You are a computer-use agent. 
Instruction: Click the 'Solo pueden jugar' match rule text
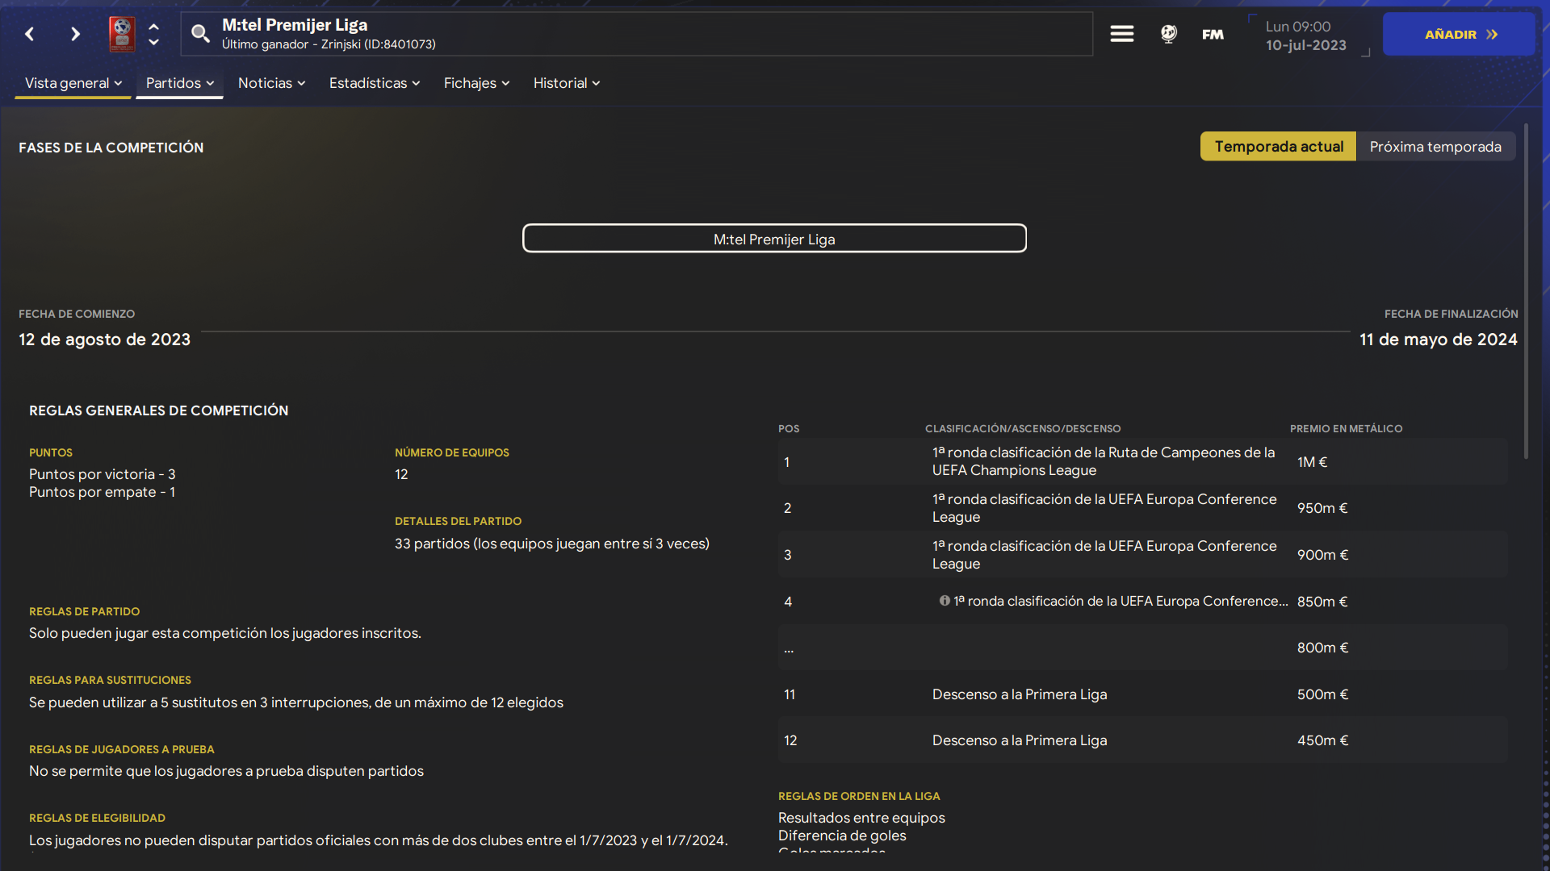coord(225,633)
